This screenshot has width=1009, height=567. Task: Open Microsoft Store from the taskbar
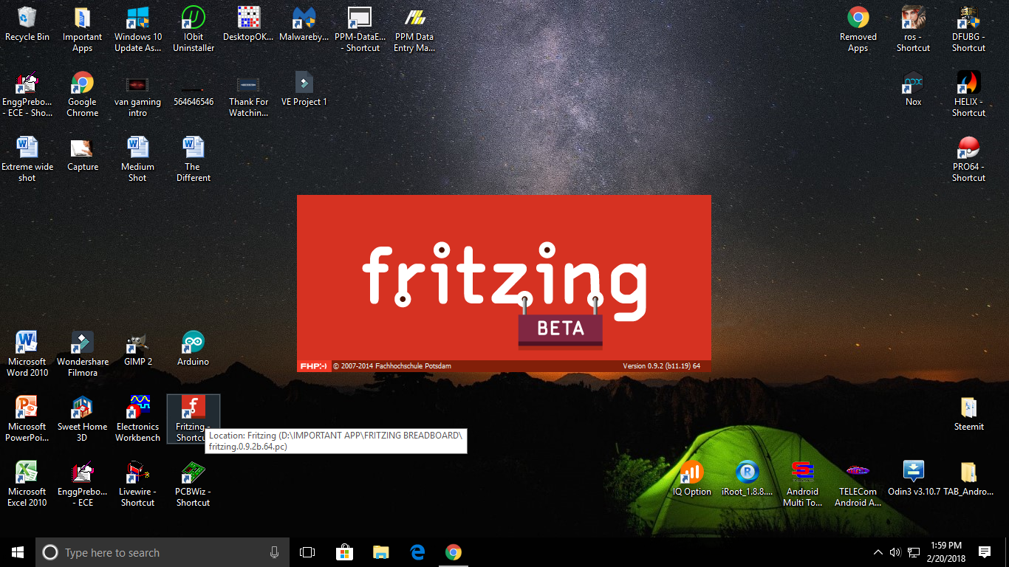coord(344,552)
